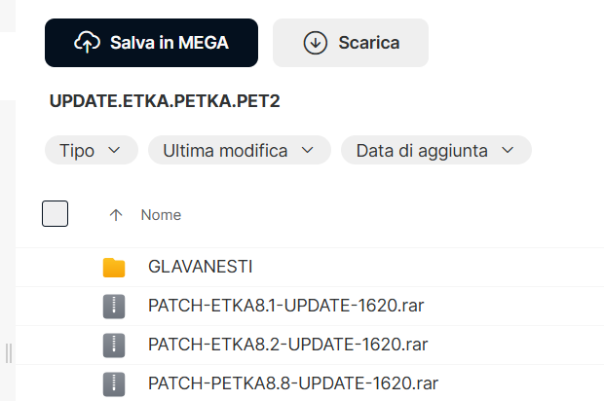Sort files by the Nome column
Viewport: 604px width, 401px height.
[161, 215]
